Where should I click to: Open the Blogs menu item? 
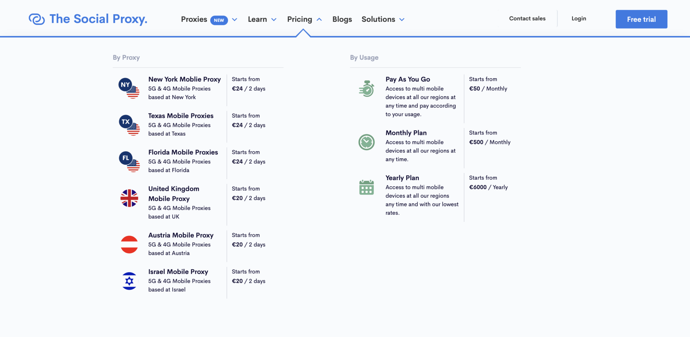tap(342, 20)
